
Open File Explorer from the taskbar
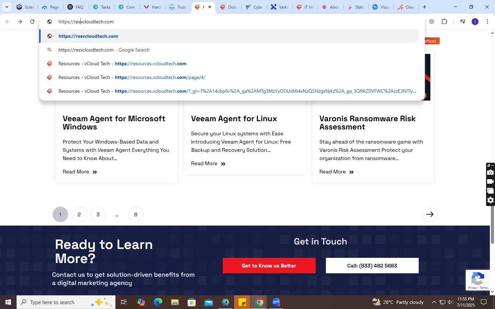point(175,302)
